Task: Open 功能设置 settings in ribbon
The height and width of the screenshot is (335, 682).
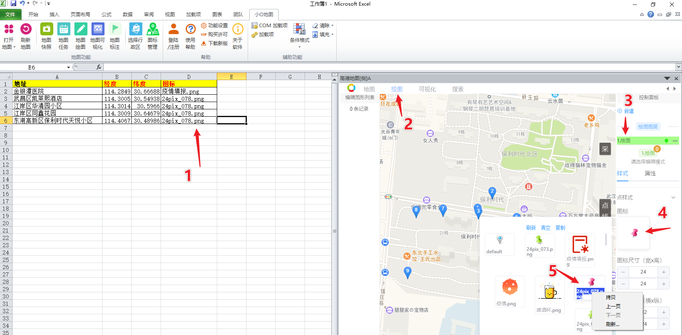Action: coord(214,26)
